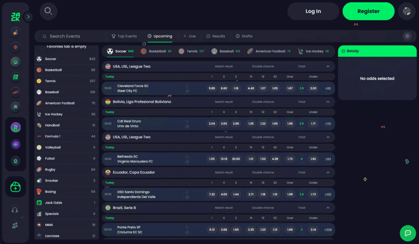Select odds 1.18 for Steel City FC win
Viewport: 419px width, 244px height.
pos(236,88)
